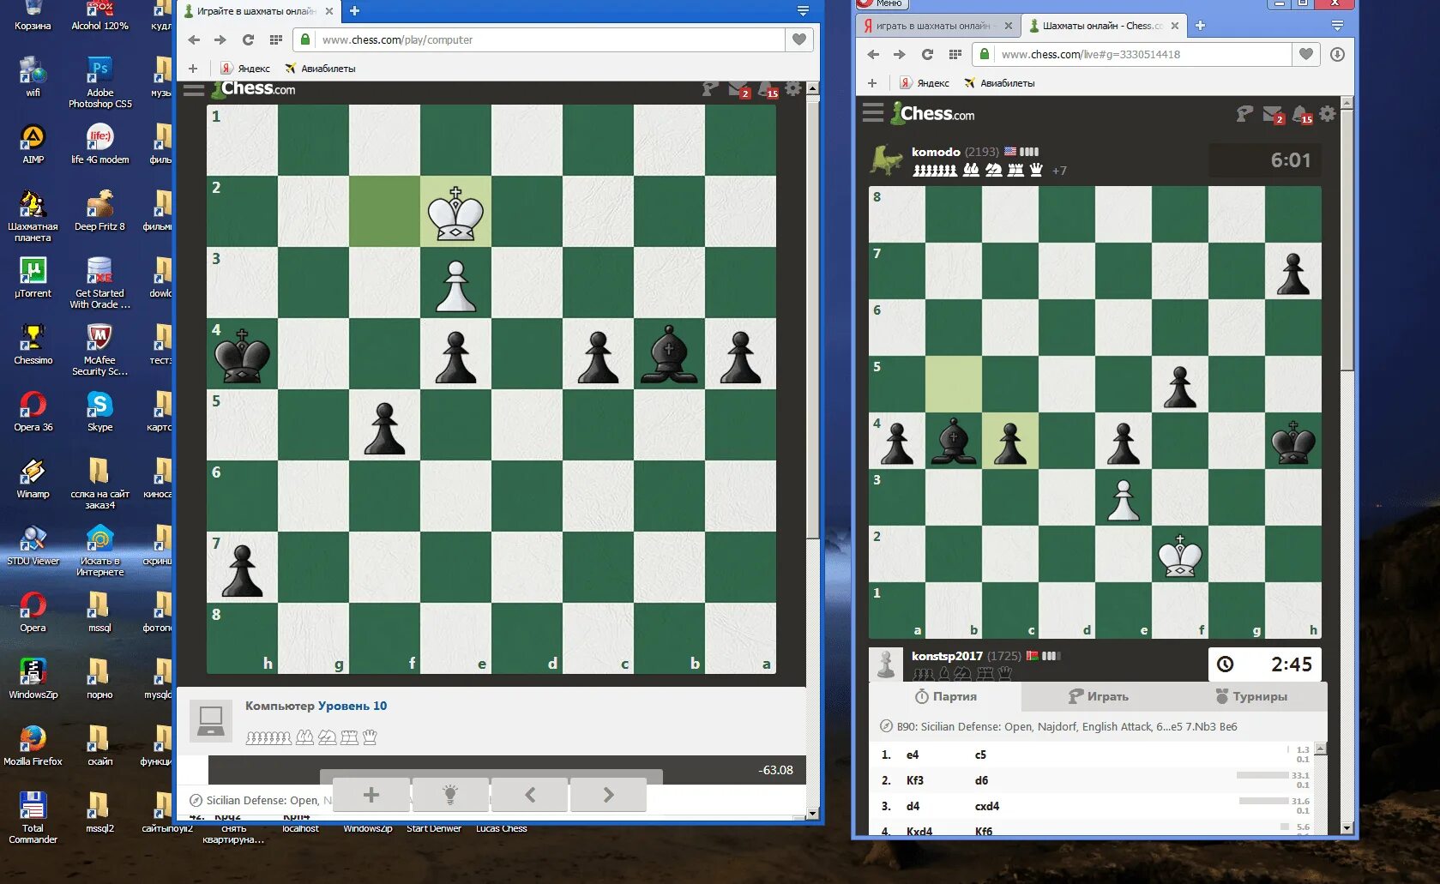The height and width of the screenshot is (884, 1440).
Task: Click the previous move chevron below the board
Action: coord(529,794)
